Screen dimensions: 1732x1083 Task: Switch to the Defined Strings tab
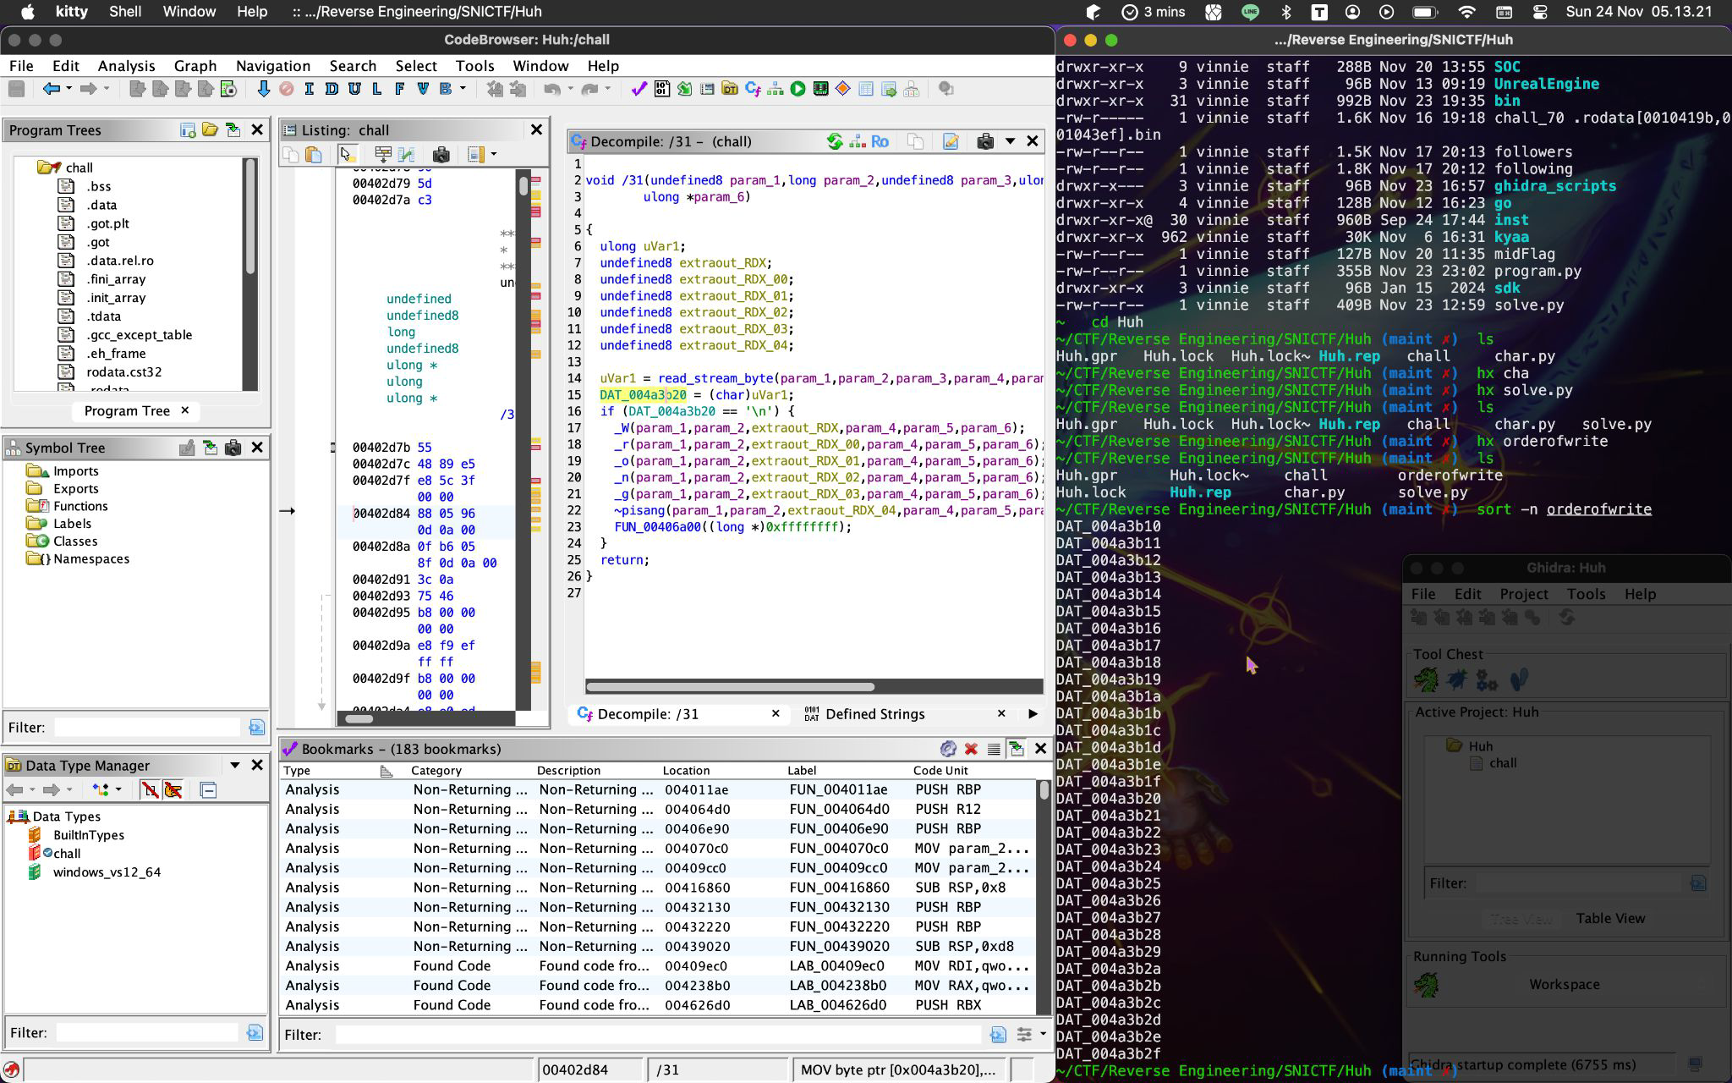coord(874,714)
